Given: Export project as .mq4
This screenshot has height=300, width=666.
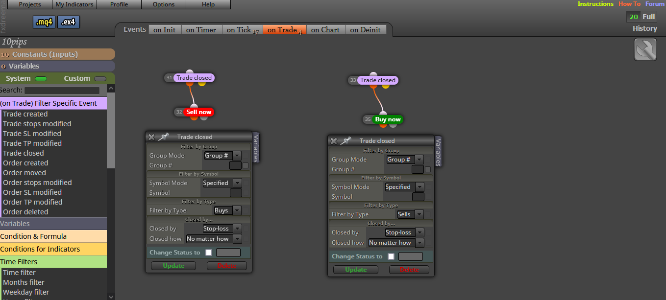Looking at the screenshot, I should 44,22.
